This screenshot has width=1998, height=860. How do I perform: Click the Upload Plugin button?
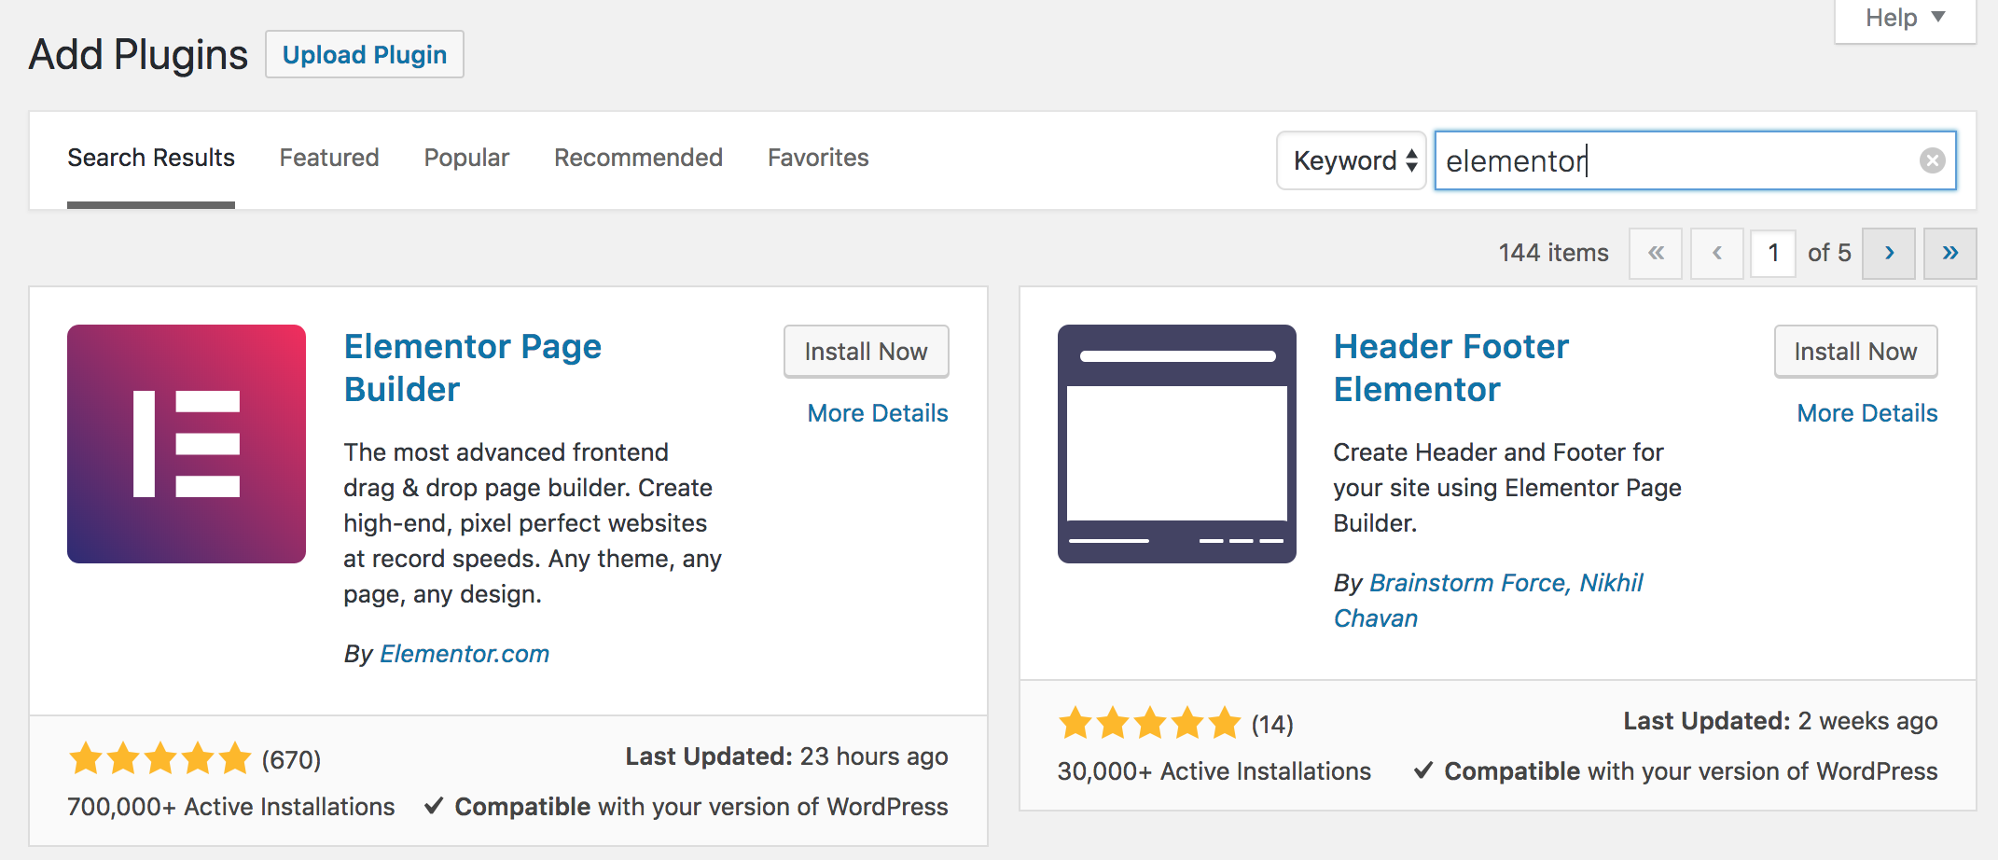(x=365, y=55)
